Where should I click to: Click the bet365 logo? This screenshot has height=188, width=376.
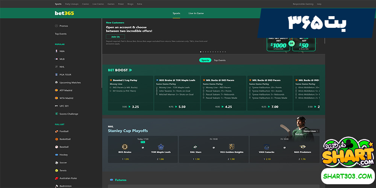pyautogui.click(x=64, y=13)
